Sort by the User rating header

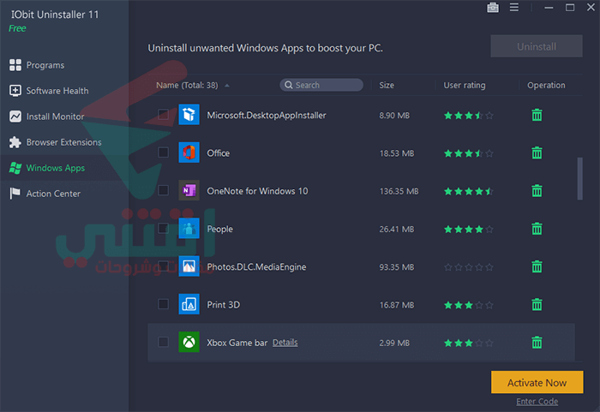[x=465, y=86]
